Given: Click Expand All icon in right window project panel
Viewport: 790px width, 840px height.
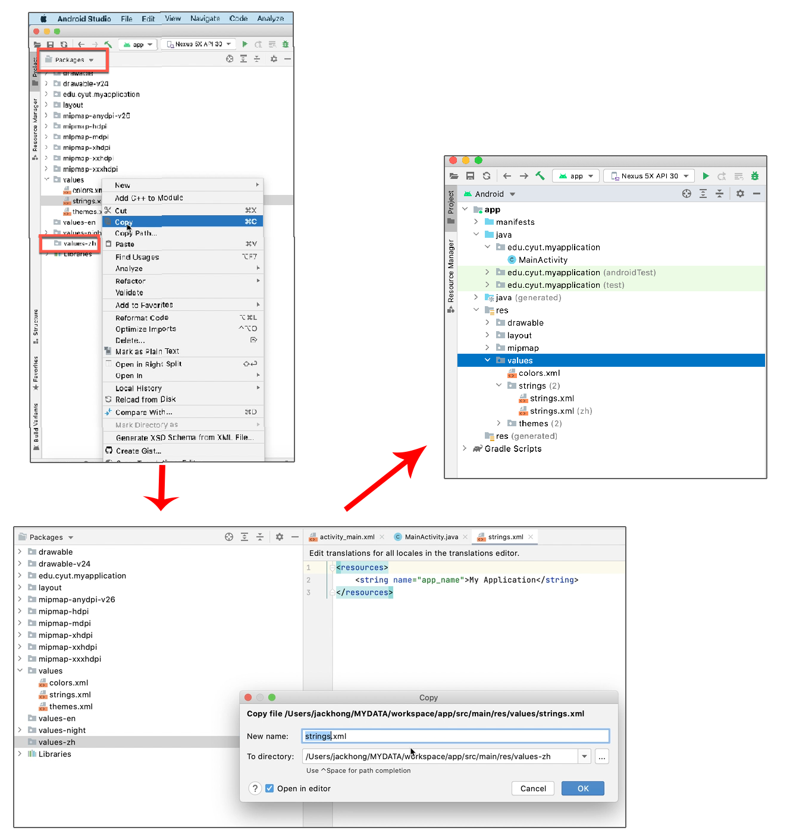Looking at the screenshot, I should [703, 194].
